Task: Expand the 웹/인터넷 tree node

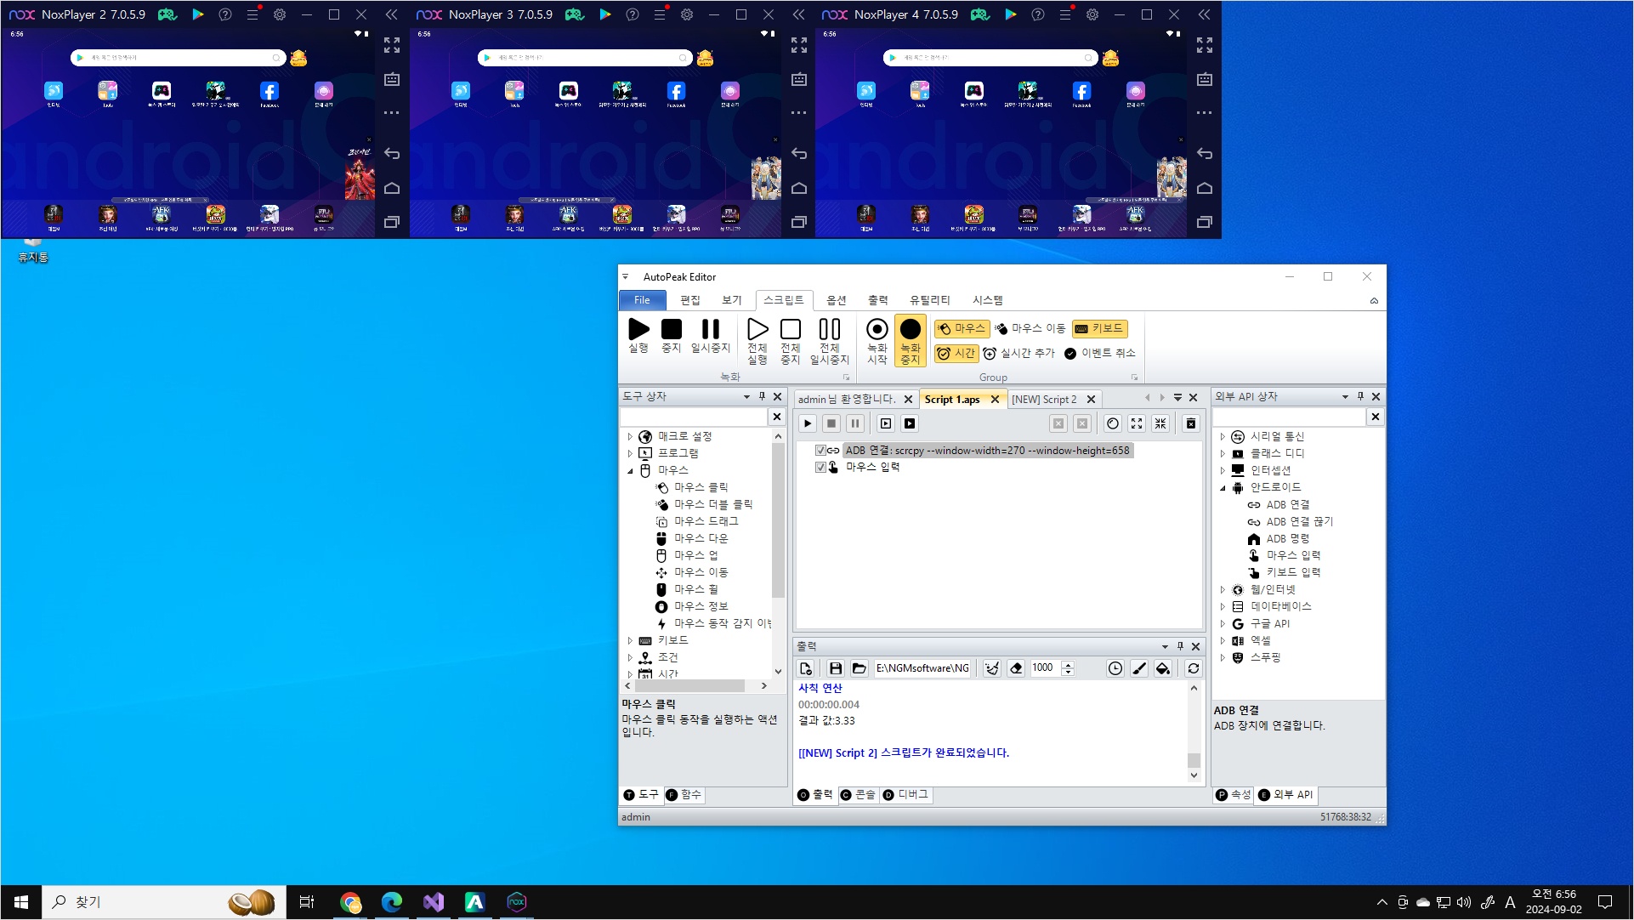Action: point(1223,590)
